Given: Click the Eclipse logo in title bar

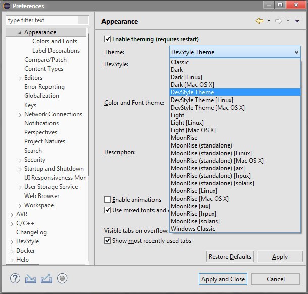Looking at the screenshot, I should click(7, 6).
